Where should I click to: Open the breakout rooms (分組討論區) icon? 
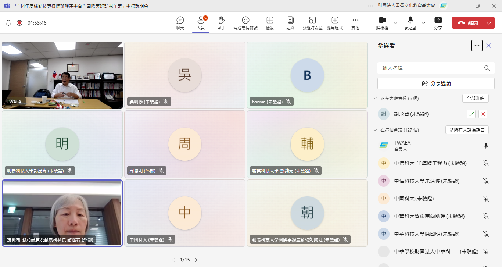click(312, 23)
